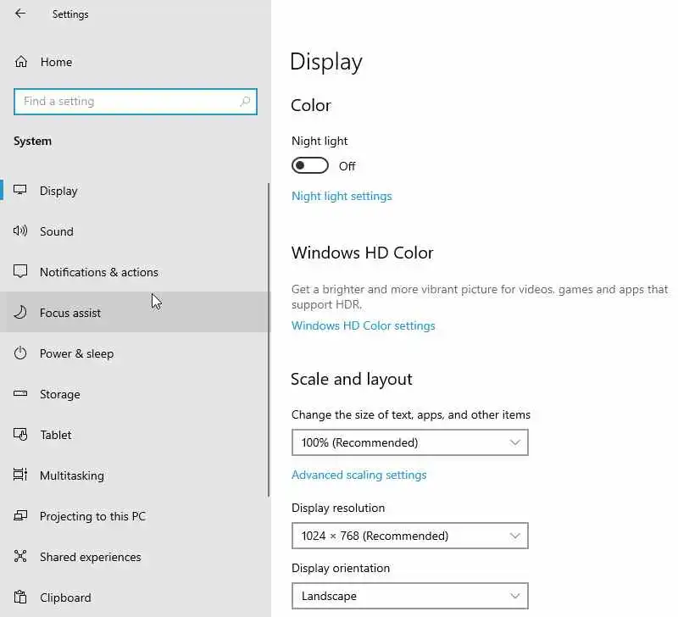Select Clipboard in the sidebar
The width and height of the screenshot is (678, 617).
pos(134,598)
